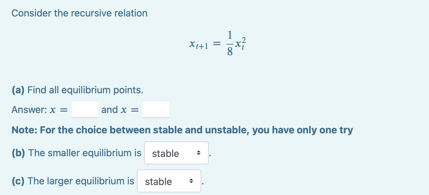Open the stability dropdown for part (b)
Viewport: 429px width, 195px height.
click(176, 153)
